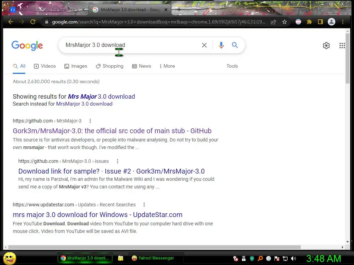Submit search with the magnifier icon
This screenshot has height=265, width=354.
[235, 45]
